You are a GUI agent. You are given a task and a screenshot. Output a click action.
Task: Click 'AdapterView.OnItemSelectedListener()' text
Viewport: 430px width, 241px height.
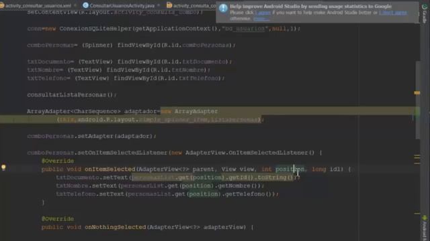pyautogui.click(x=250, y=153)
